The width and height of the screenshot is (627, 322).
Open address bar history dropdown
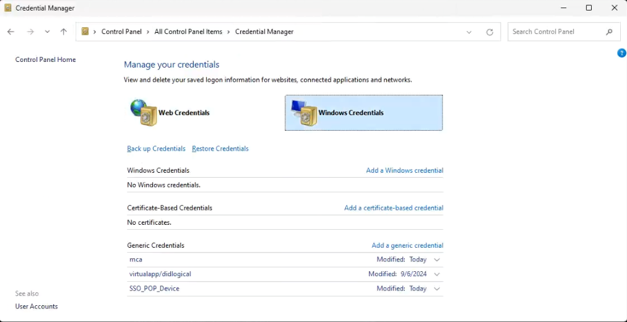[x=469, y=32]
